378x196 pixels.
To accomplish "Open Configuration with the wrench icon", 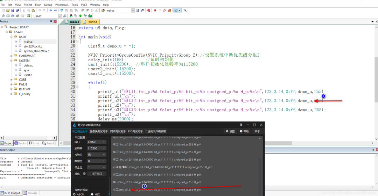I will (x=185, y=10).
